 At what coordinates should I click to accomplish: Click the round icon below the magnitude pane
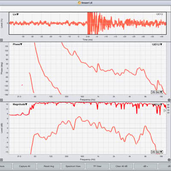(x=1, y=160)
